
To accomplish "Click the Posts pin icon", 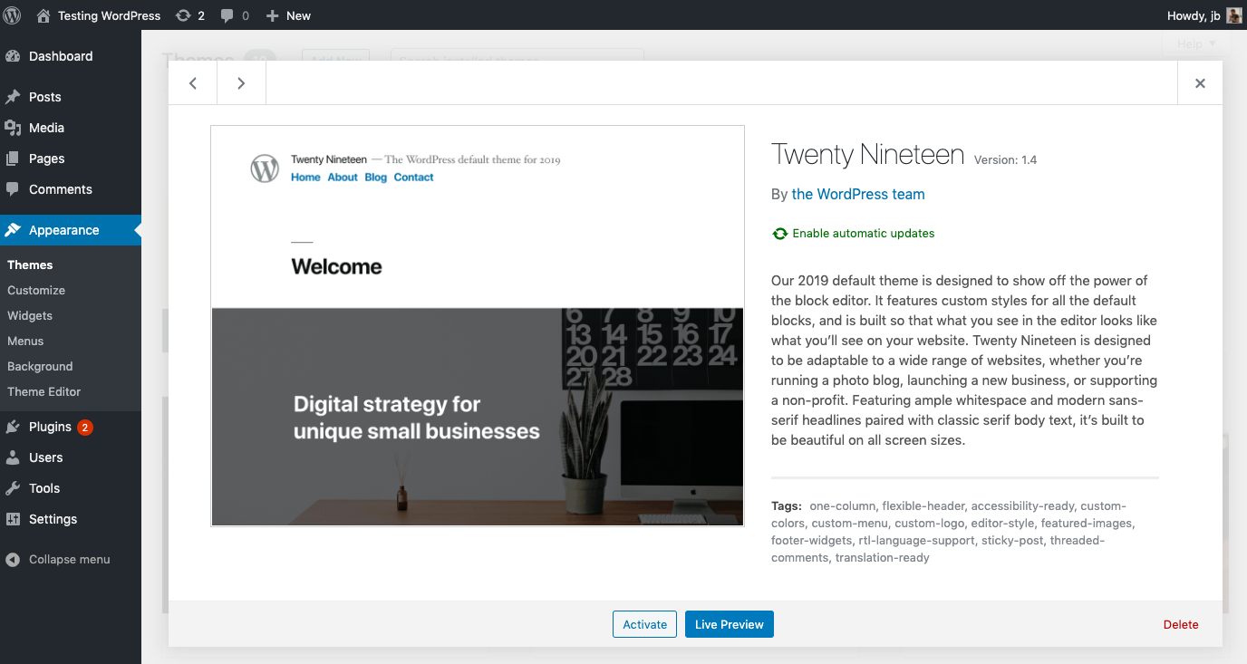I will [13, 97].
